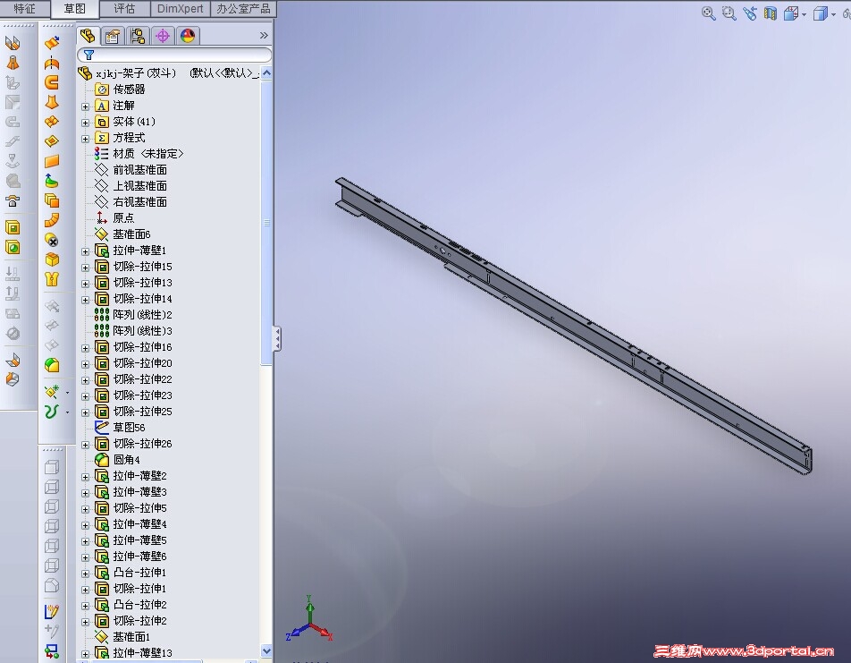The height and width of the screenshot is (663, 851).
Task: Click the yellow-green cube tool icon
Action: pos(52,365)
